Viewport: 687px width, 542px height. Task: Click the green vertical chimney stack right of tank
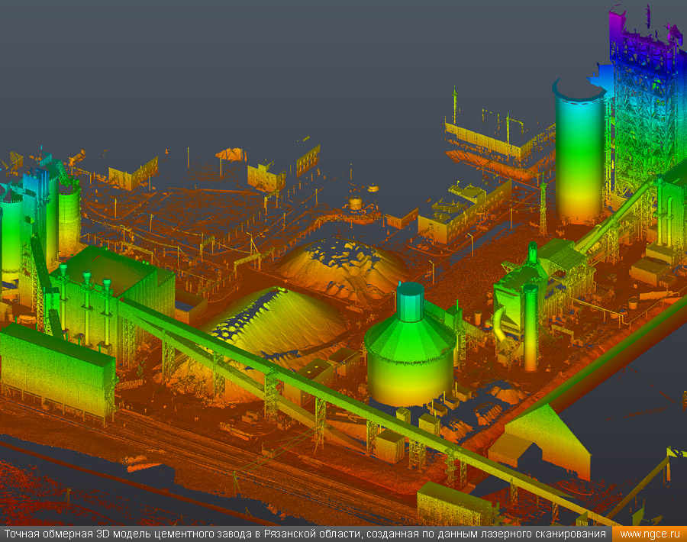[x=531, y=321]
